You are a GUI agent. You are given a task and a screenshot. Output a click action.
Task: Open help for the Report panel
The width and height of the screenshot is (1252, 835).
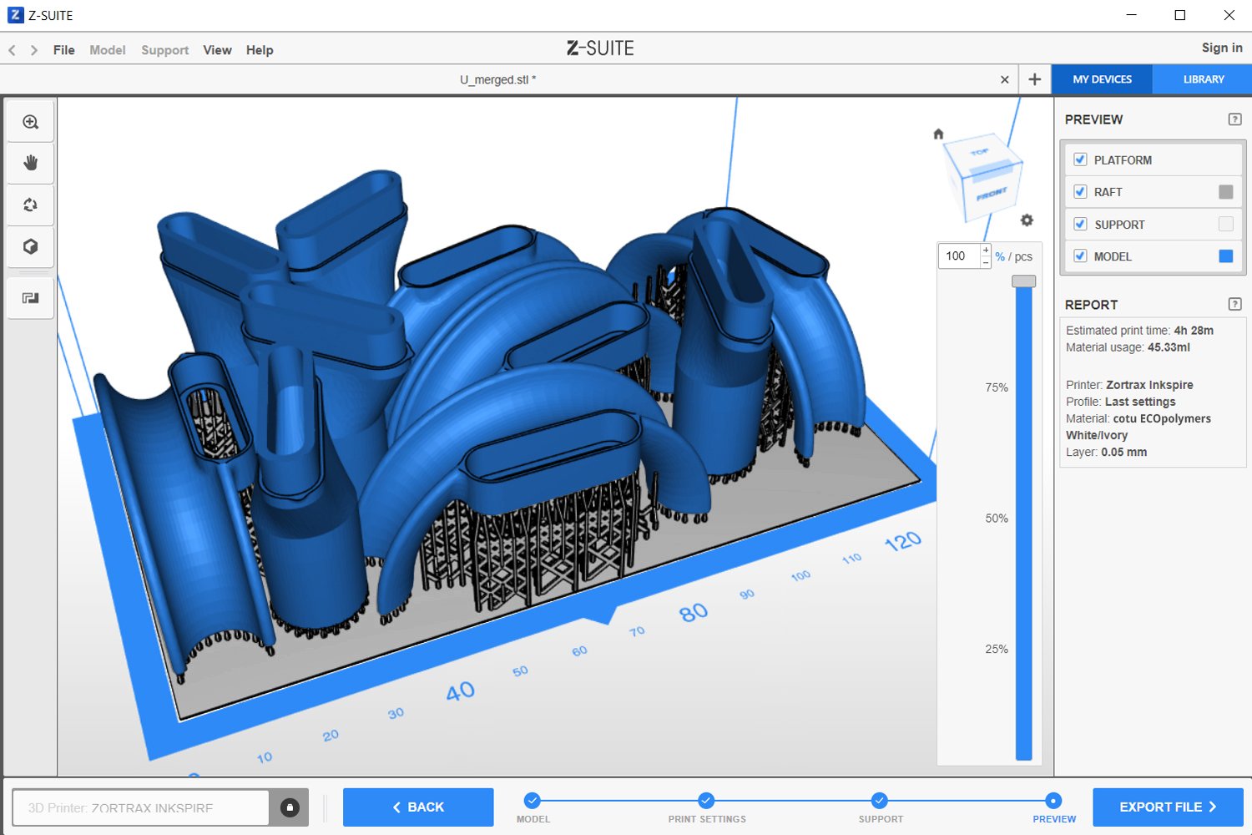click(1235, 304)
